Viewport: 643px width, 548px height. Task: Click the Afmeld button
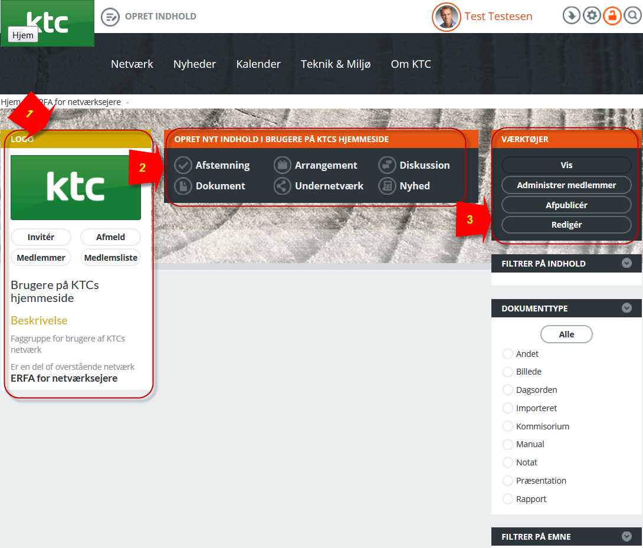tap(111, 237)
